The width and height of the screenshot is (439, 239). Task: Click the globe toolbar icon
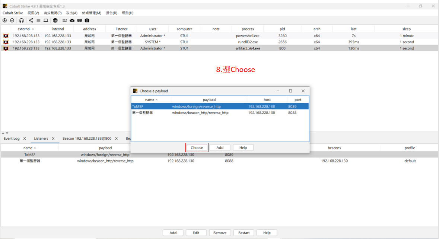coord(55,20)
